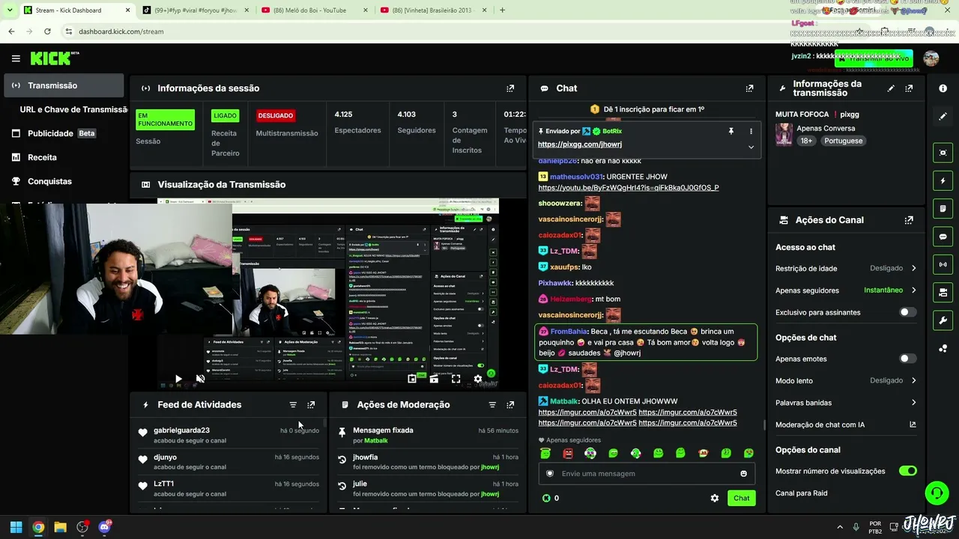Expand the pinned message chevron
This screenshot has height=539, width=959.
pos(751,147)
